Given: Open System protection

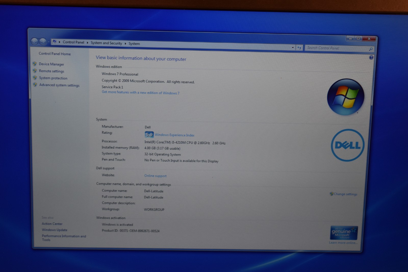Looking at the screenshot, I should pos(53,78).
